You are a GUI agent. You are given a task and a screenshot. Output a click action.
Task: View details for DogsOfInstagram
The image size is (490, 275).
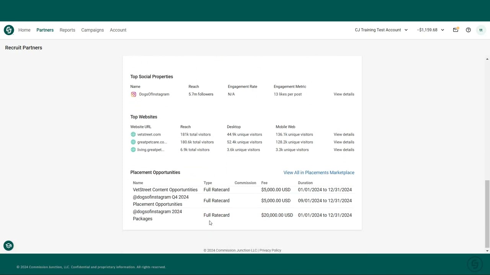click(344, 94)
